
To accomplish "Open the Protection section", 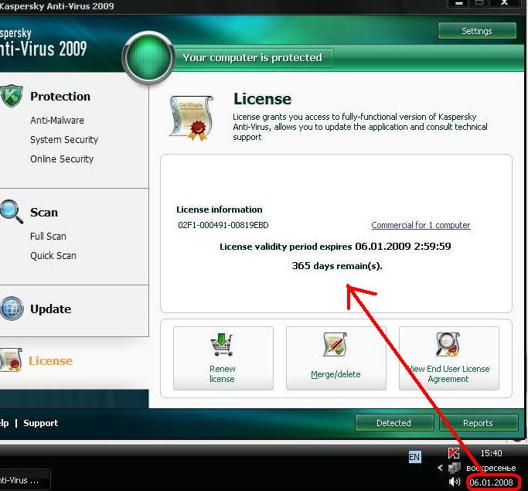I will (60, 97).
